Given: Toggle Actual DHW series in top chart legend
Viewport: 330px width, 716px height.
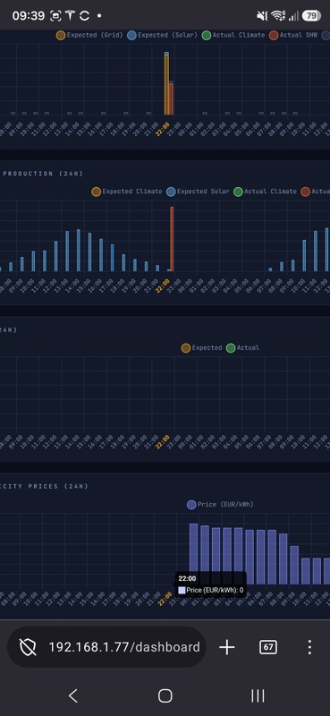Looking at the screenshot, I should (x=293, y=35).
